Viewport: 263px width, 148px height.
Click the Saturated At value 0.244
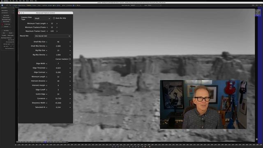point(58,107)
